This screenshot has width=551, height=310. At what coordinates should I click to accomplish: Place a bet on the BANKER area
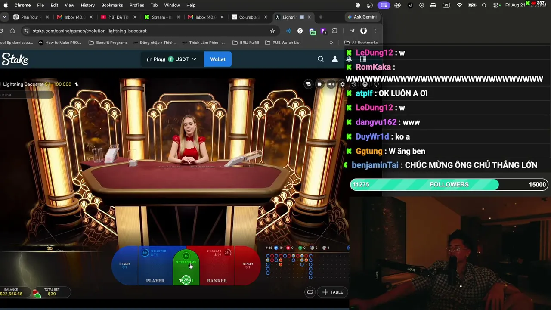click(x=217, y=266)
